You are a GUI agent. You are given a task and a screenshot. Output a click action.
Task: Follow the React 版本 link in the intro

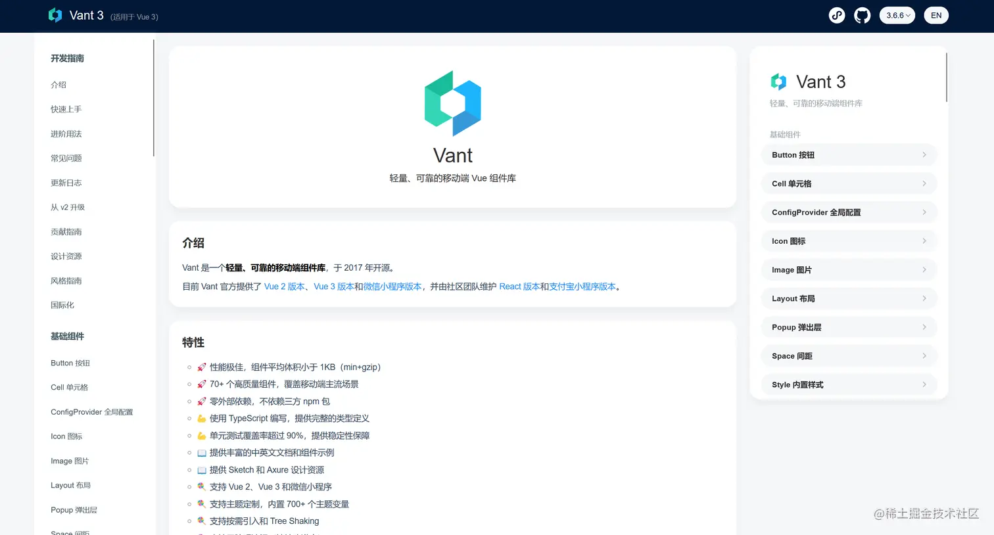(x=519, y=286)
